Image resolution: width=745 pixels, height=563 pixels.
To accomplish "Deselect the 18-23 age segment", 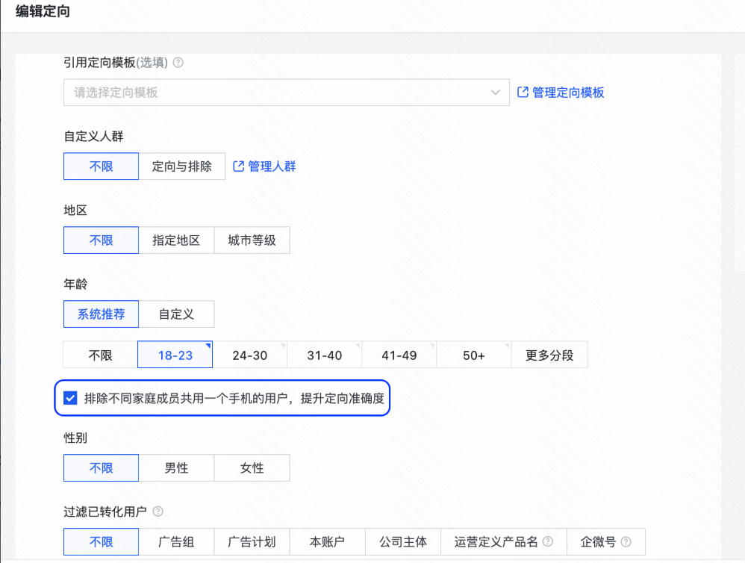I will pyautogui.click(x=175, y=354).
